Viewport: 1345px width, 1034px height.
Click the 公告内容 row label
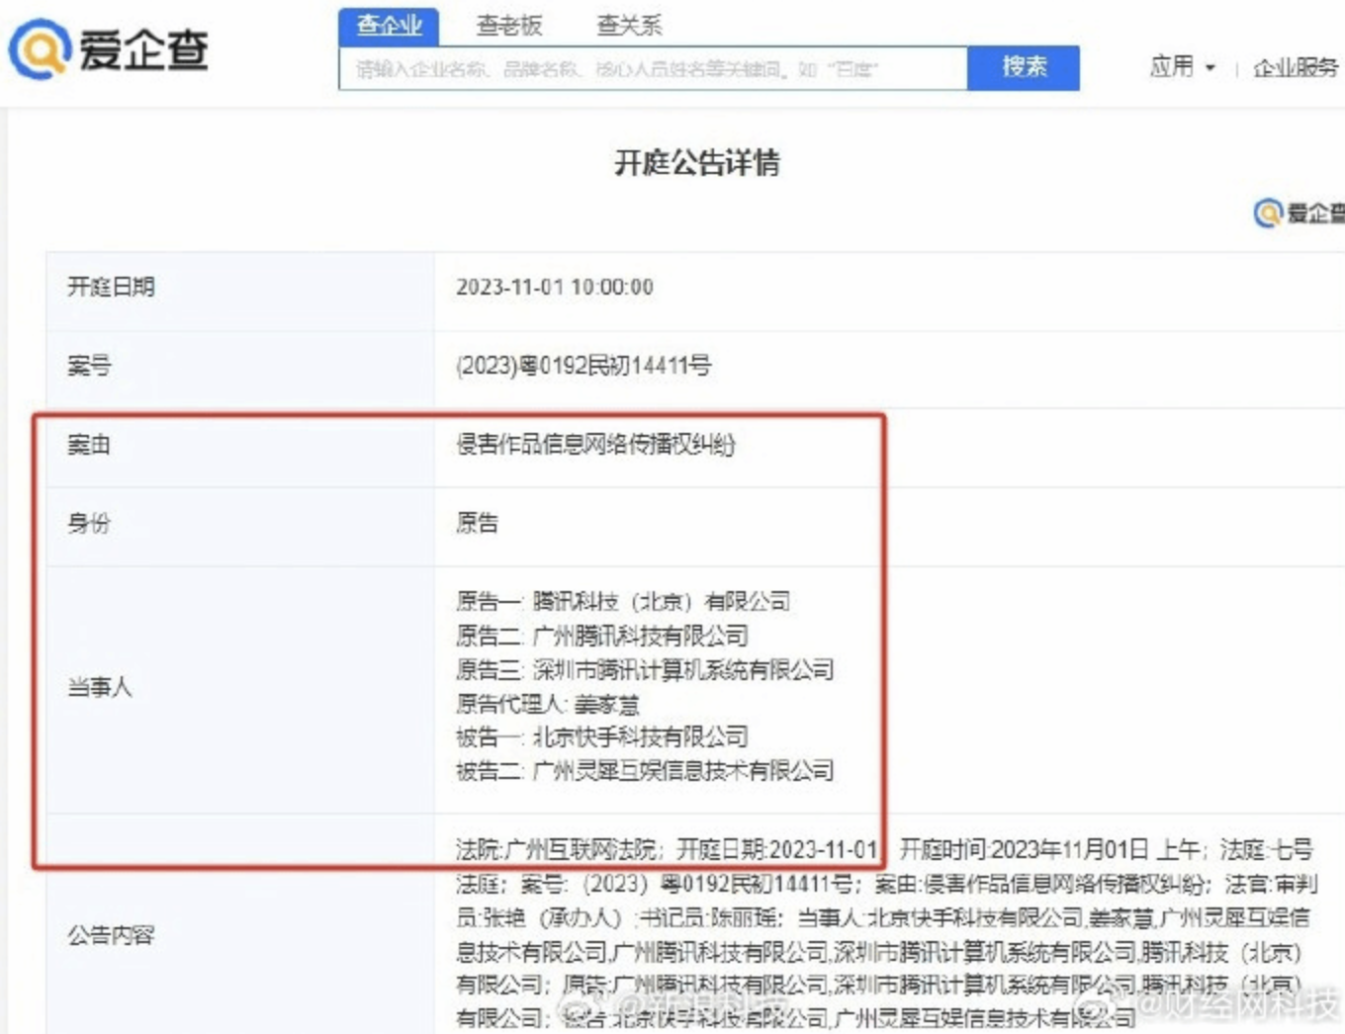[x=111, y=935]
